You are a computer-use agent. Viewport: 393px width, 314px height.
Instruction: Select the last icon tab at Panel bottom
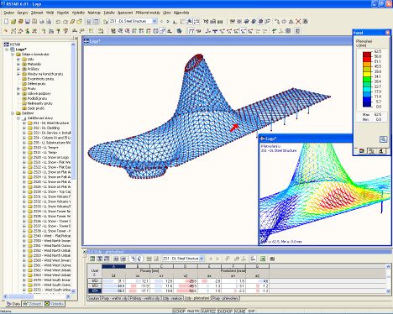380,151
